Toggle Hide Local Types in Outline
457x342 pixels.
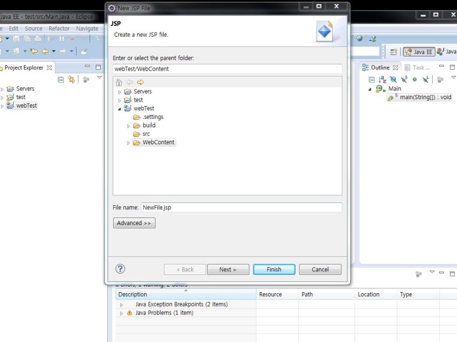[426, 79]
